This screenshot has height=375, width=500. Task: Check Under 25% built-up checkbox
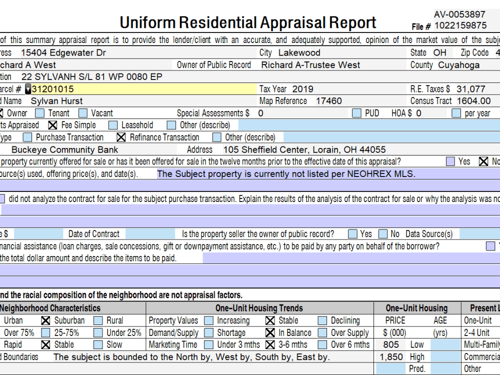pyautogui.click(x=98, y=333)
